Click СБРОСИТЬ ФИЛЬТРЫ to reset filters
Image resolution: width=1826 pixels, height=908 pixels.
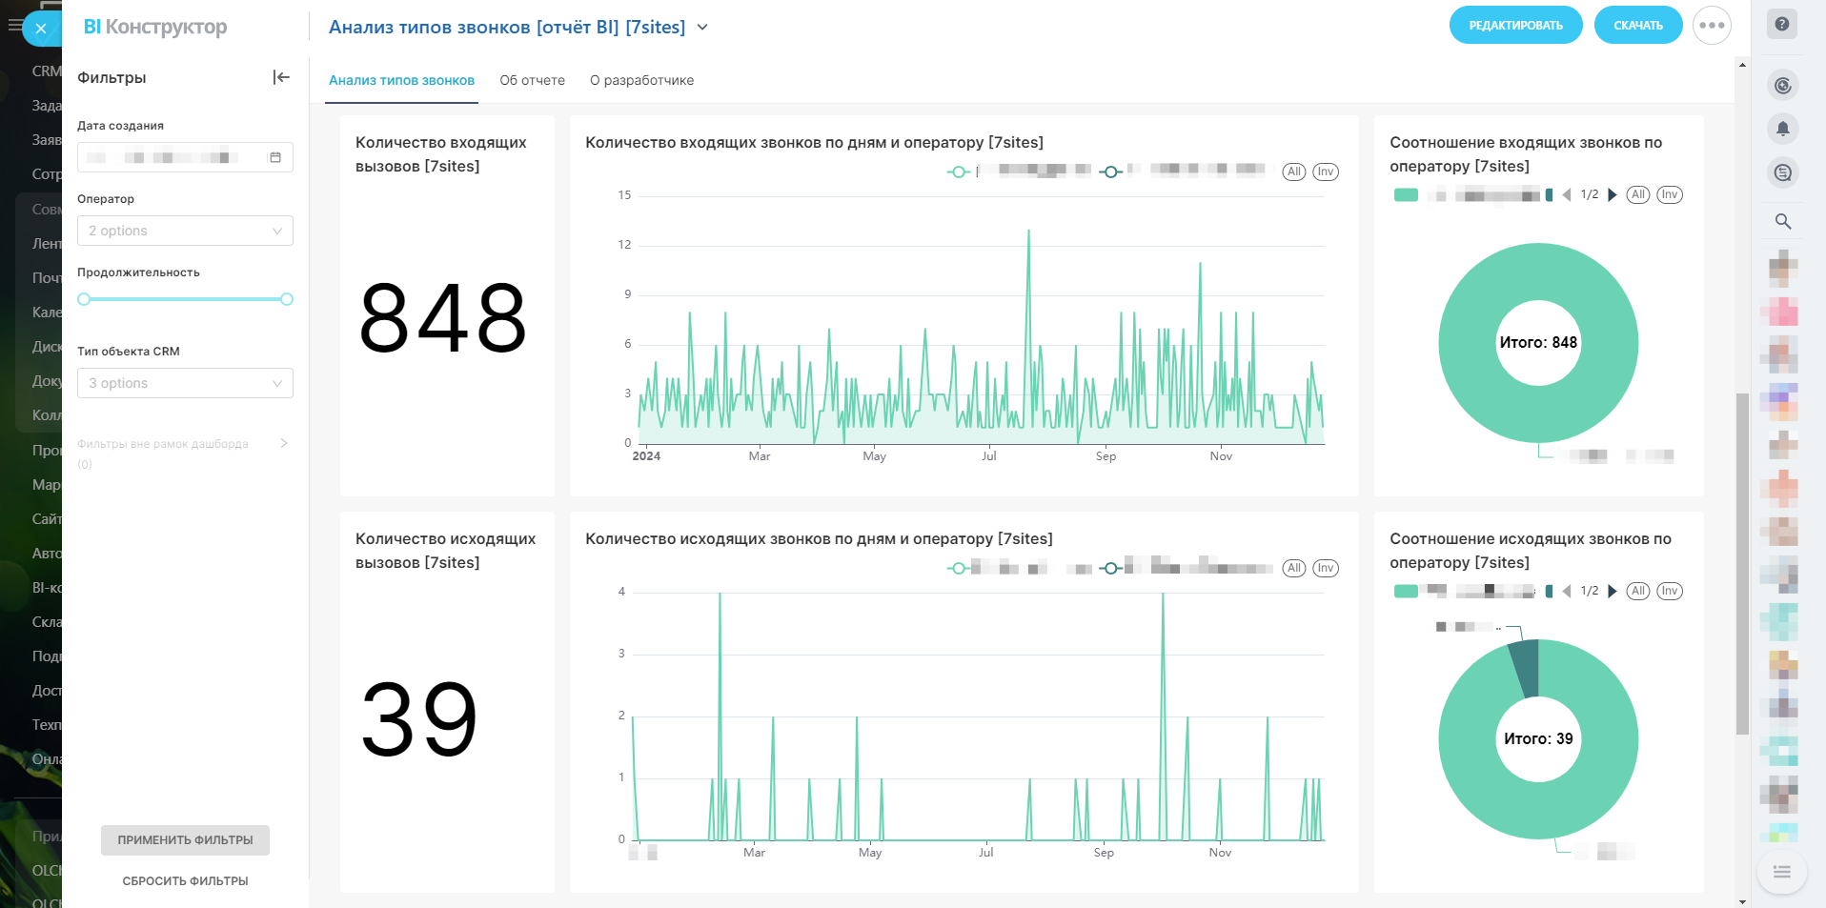coord(185,880)
